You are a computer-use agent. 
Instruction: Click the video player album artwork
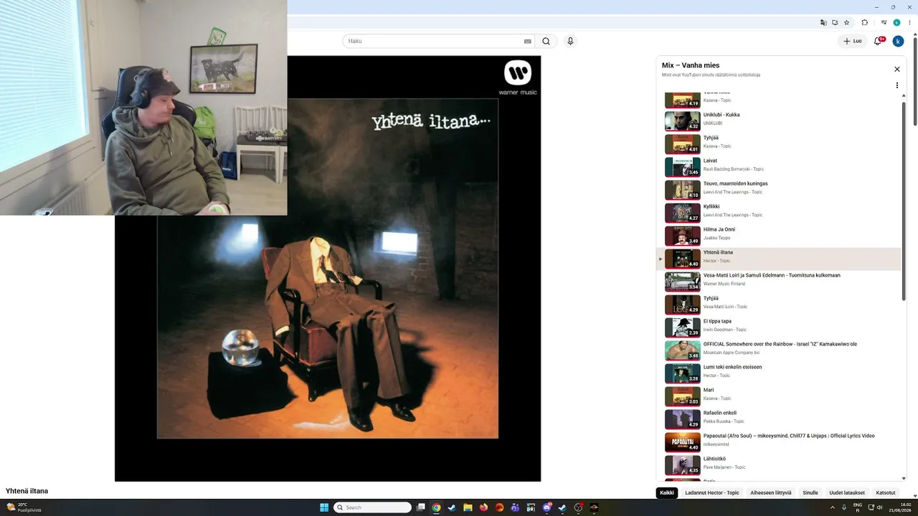(x=328, y=269)
